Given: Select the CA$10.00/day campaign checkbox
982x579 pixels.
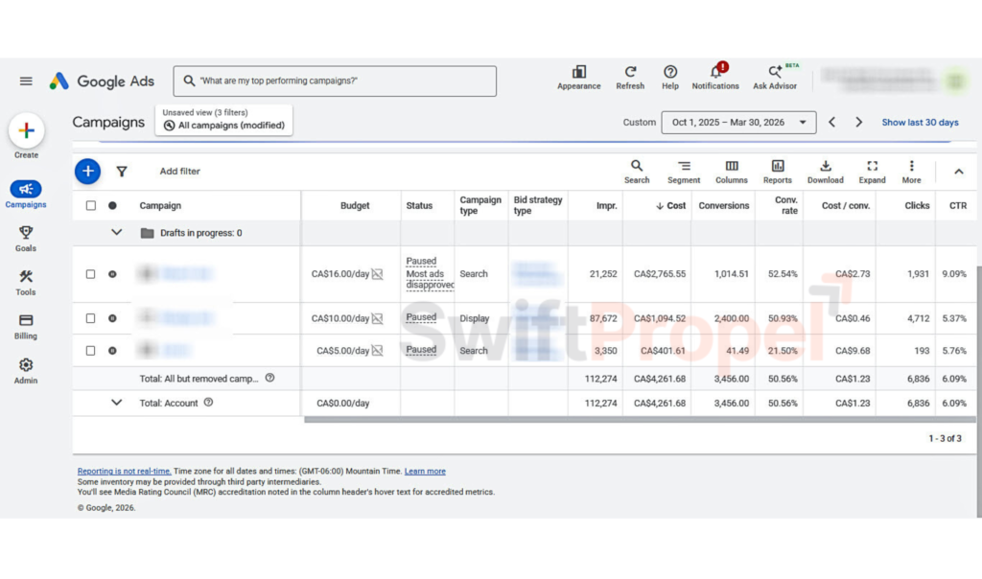Looking at the screenshot, I should point(91,318).
